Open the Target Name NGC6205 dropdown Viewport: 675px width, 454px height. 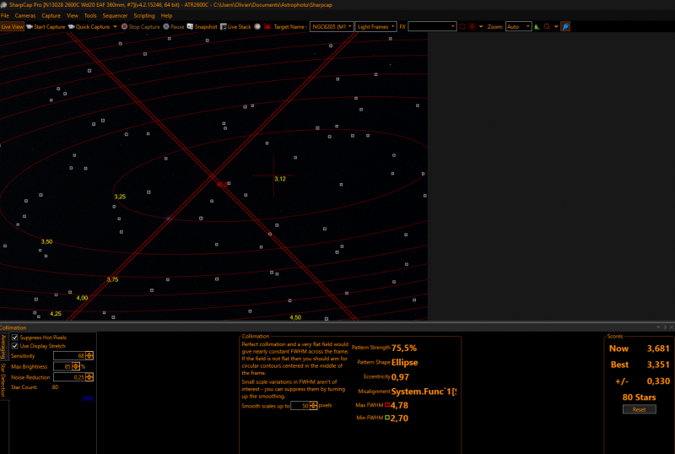pyautogui.click(x=332, y=27)
